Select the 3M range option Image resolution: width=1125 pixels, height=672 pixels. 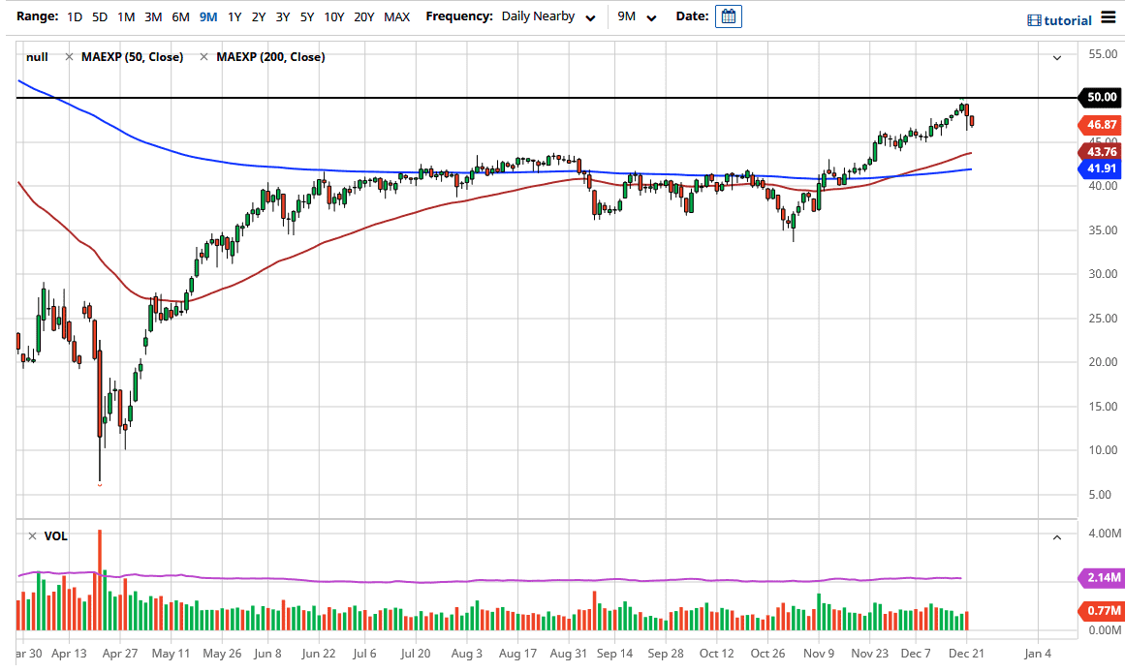[152, 15]
